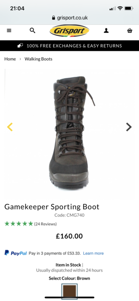Tap the PayPal logo
This screenshot has height=301, width=139.
(16, 253)
